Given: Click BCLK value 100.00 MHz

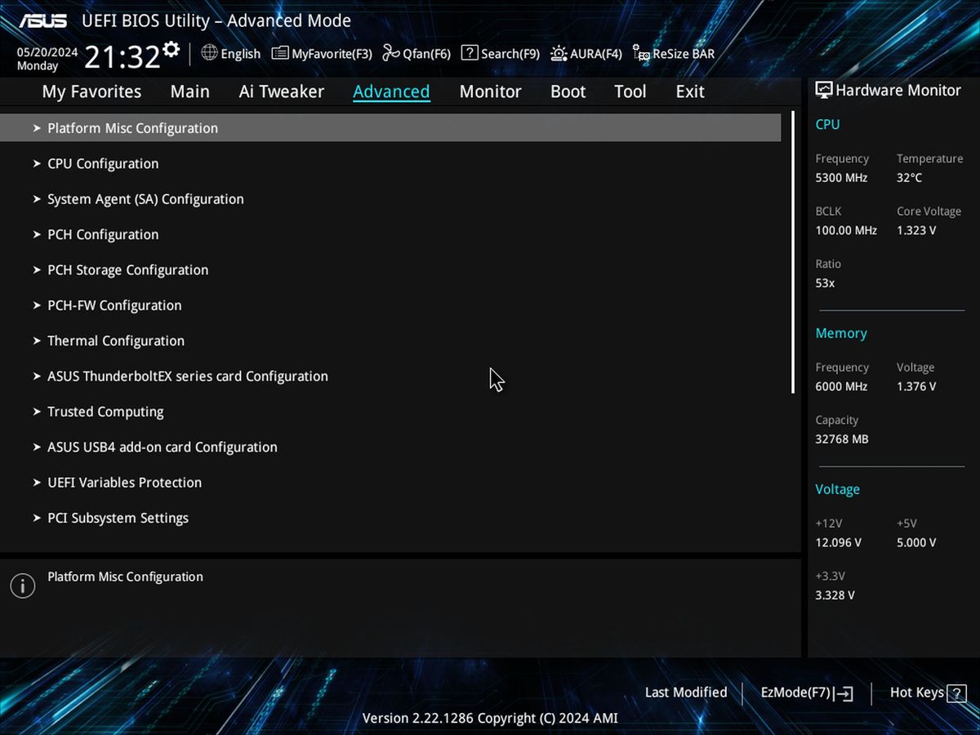Looking at the screenshot, I should coord(846,230).
